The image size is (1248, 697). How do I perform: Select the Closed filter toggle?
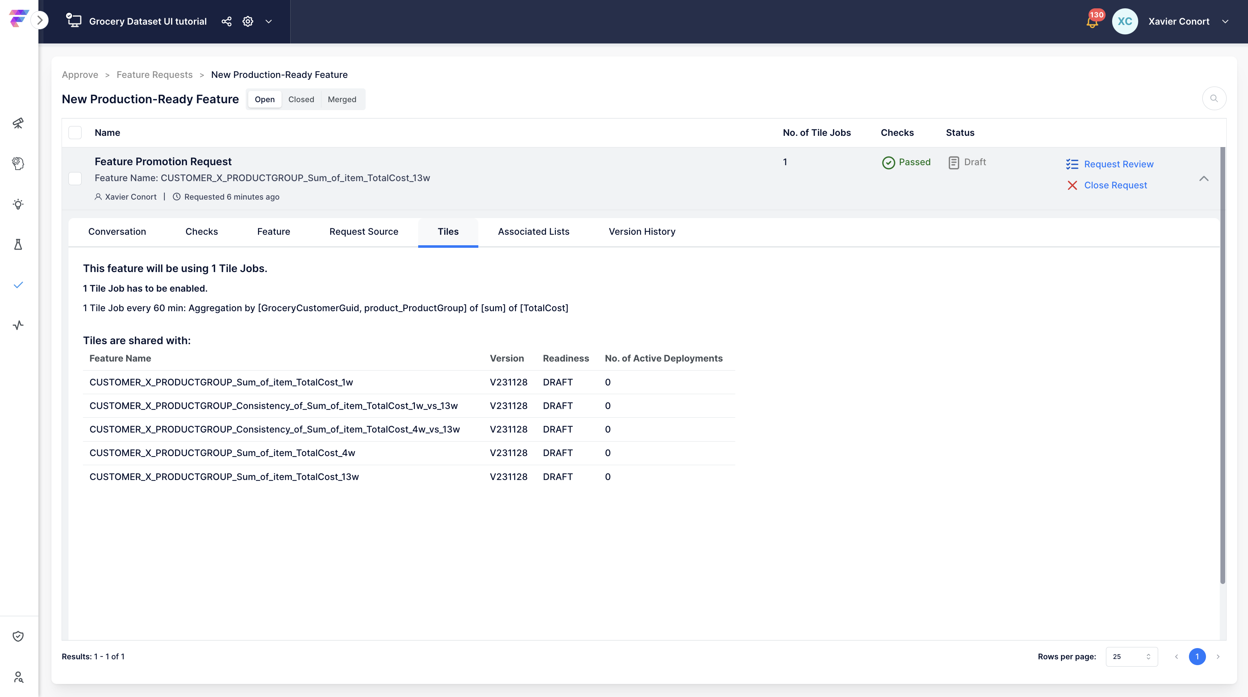[301, 99]
